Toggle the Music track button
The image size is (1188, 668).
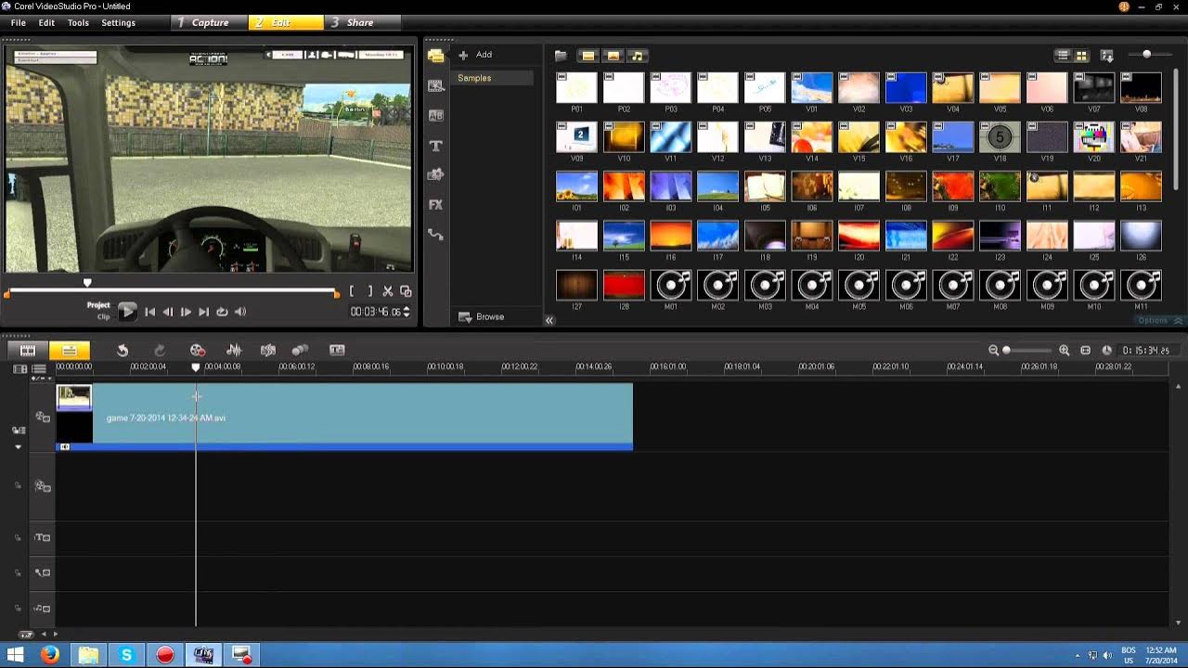click(x=43, y=609)
